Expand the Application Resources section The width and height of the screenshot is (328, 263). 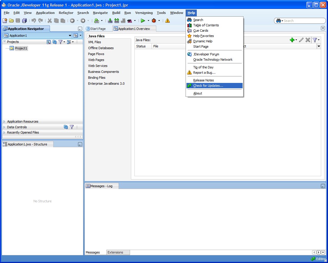coord(4,121)
